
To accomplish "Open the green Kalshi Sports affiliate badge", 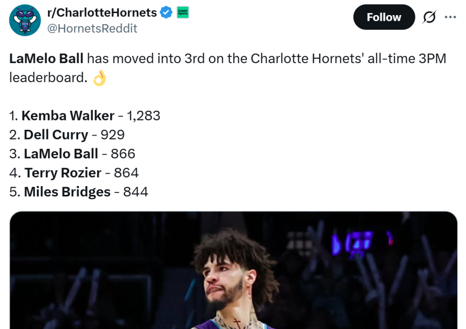I will click(x=183, y=13).
